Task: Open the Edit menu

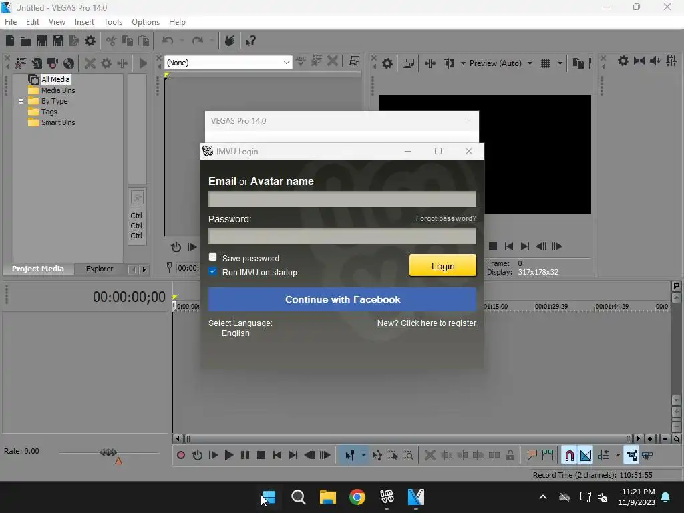Action: (33, 22)
